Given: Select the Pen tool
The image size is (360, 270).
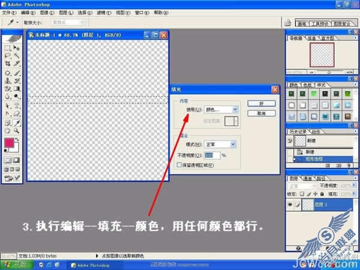Looking at the screenshot, I should pyautogui.click(x=8, y=113).
